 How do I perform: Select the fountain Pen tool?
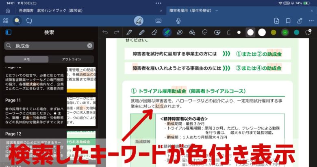129,33
